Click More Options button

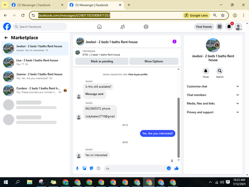(154, 61)
